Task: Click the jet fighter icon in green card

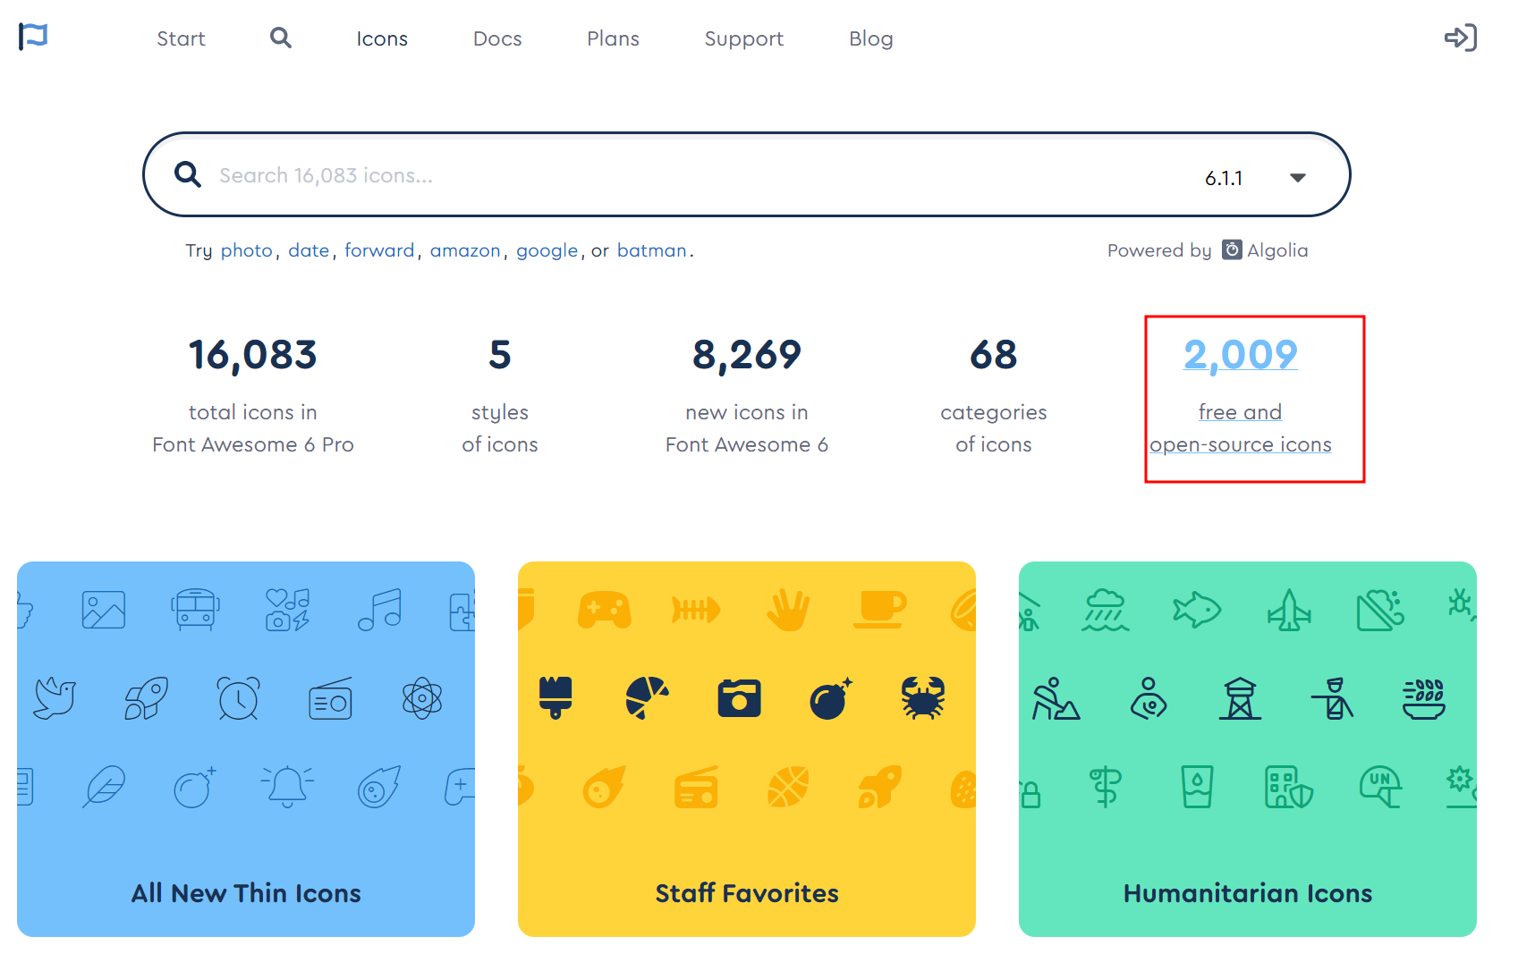Action: pyautogui.click(x=1289, y=610)
